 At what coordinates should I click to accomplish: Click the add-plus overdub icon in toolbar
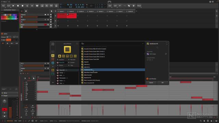point(47,6)
